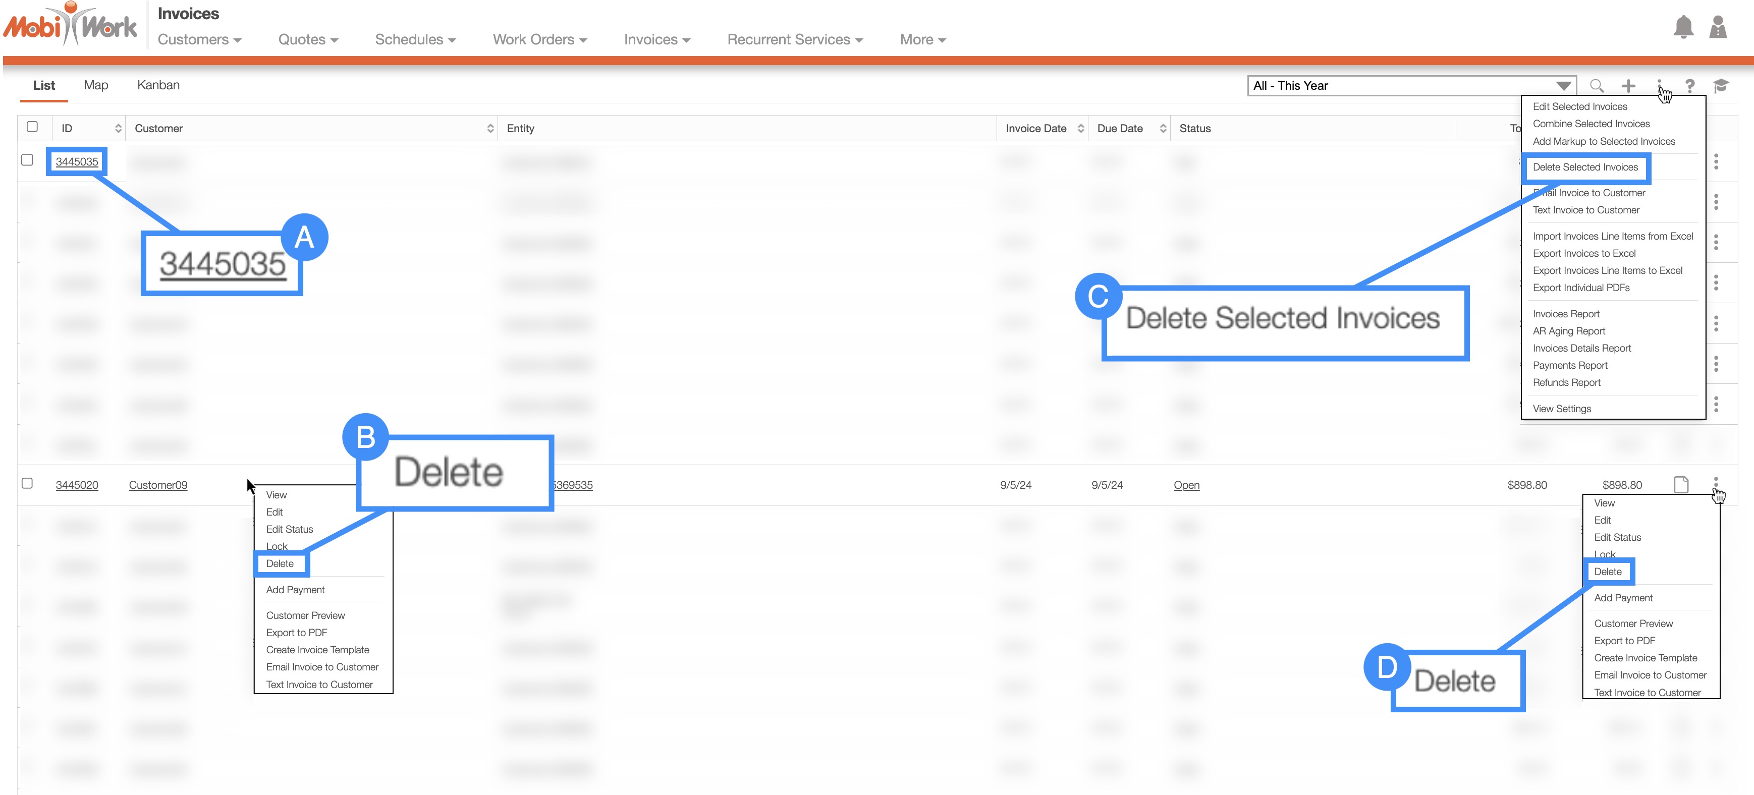Switch to the Kanban tab

(158, 85)
